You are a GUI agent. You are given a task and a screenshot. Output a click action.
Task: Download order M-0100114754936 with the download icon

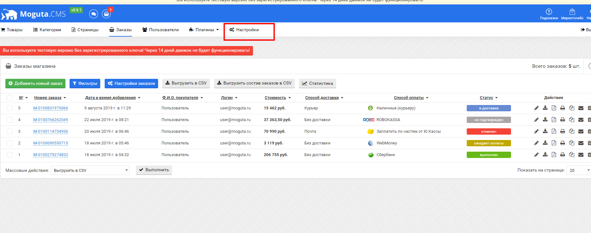(545, 131)
